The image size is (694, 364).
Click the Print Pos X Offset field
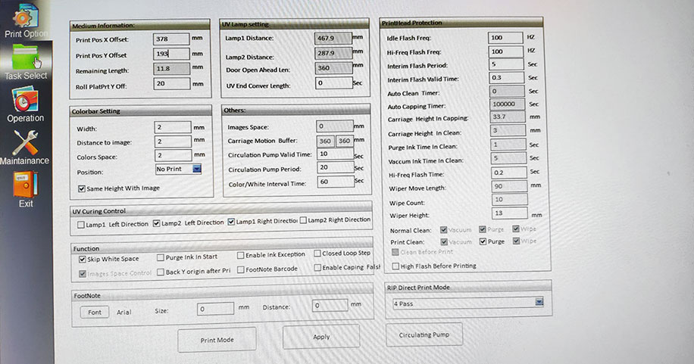(x=171, y=39)
